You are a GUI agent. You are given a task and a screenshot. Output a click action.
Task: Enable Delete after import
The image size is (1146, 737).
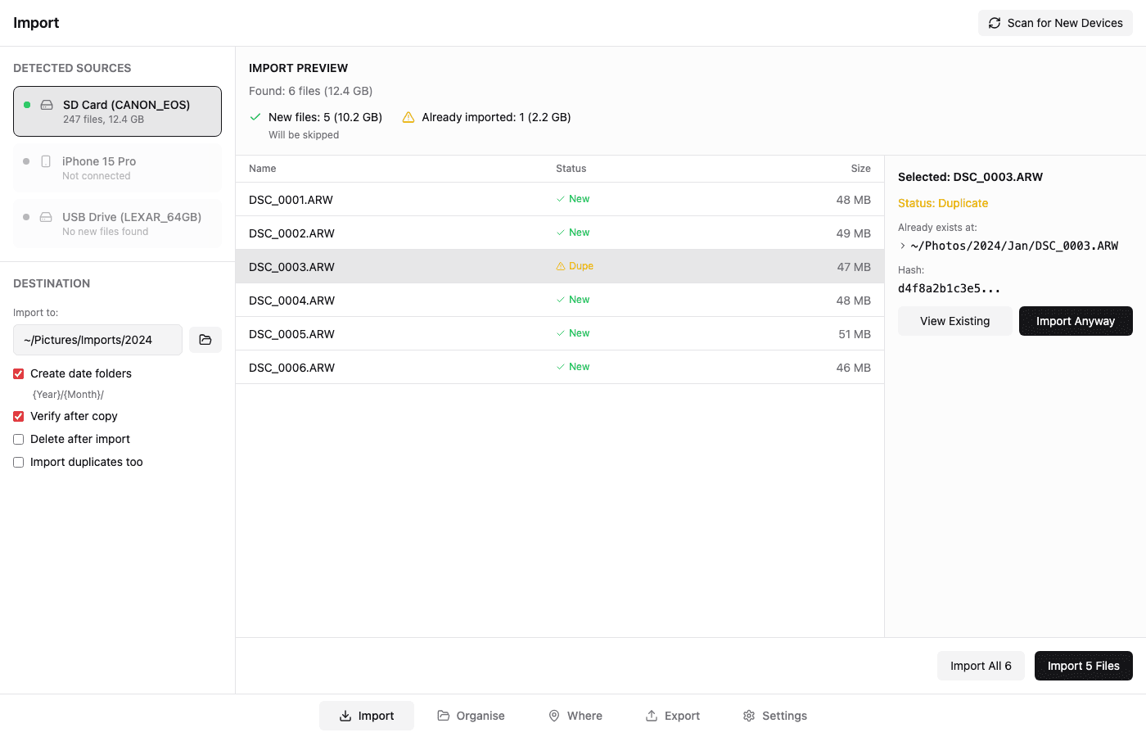point(18,439)
